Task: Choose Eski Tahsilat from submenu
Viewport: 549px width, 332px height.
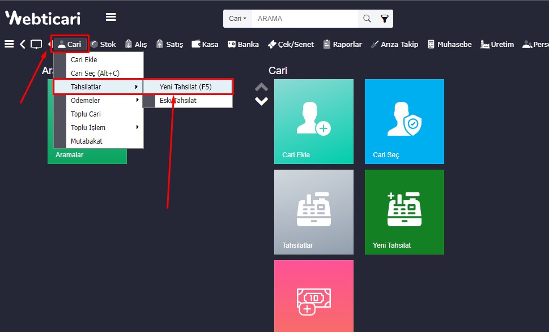Action: click(178, 101)
